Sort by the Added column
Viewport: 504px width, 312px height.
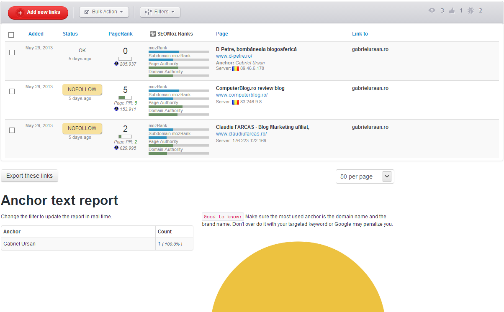tap(36, 34)
